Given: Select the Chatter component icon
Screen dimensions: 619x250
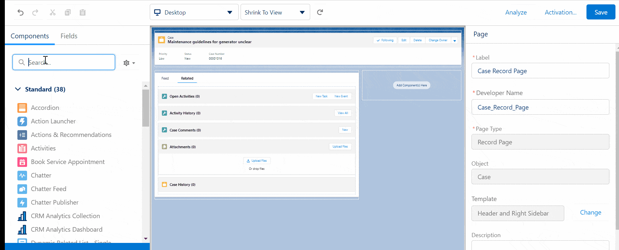Looking at the screenshot, I should pyautogui.click(x=22, y=175).
